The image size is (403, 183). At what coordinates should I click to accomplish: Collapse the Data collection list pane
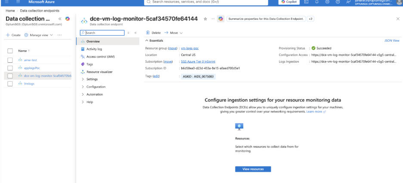pyautogui.click(x=59, y=19)
